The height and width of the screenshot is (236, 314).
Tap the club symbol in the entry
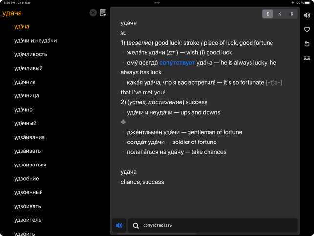click(123, 122)
